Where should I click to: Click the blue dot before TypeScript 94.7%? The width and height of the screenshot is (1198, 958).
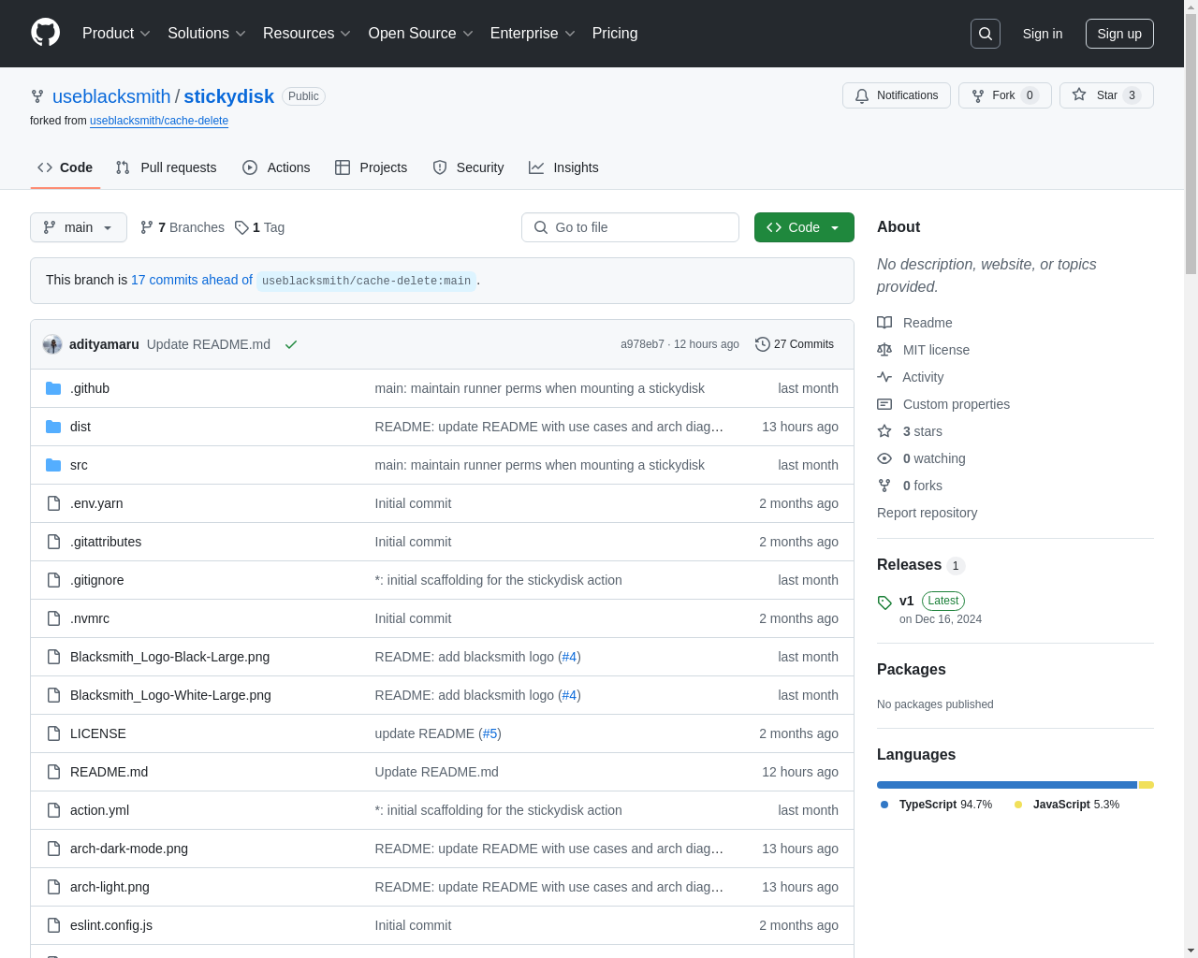(x=884, y=805)
